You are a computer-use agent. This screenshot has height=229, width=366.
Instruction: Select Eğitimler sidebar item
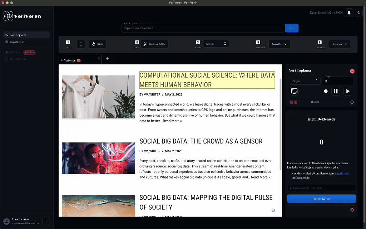coord(16,52)
